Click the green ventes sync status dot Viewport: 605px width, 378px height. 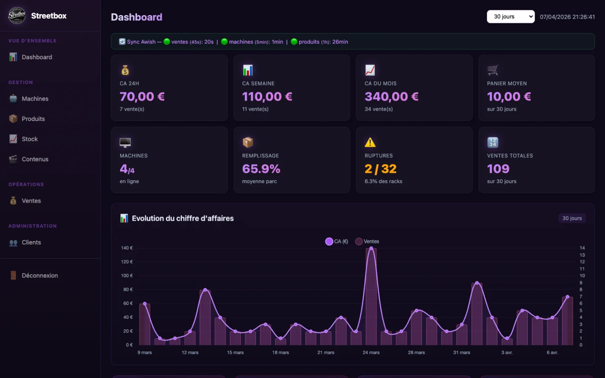167,42
